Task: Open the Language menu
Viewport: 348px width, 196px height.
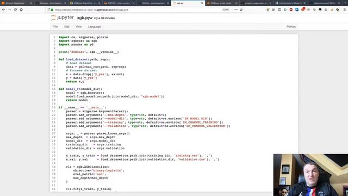Action: [94, 27]
